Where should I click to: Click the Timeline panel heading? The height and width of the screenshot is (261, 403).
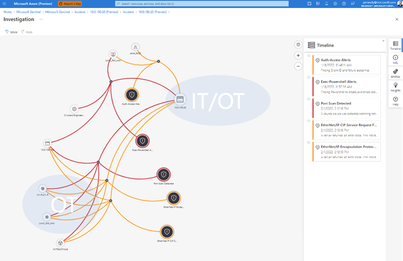click(325, 45)
